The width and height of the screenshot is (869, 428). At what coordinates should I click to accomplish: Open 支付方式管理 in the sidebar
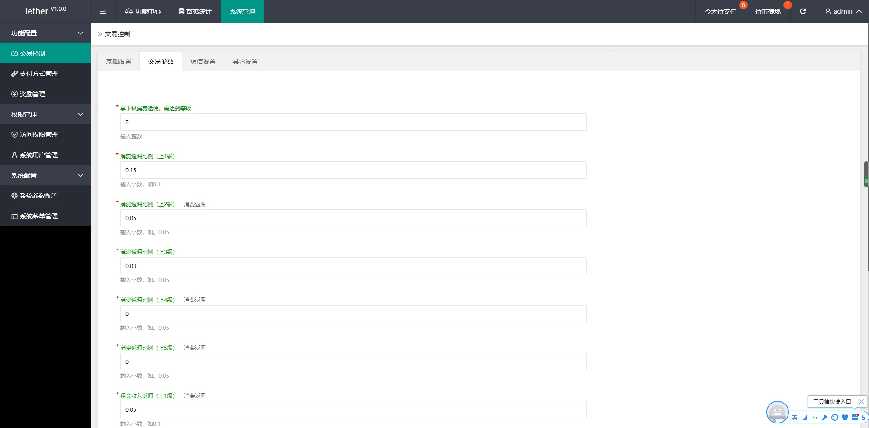click(39, 74)
